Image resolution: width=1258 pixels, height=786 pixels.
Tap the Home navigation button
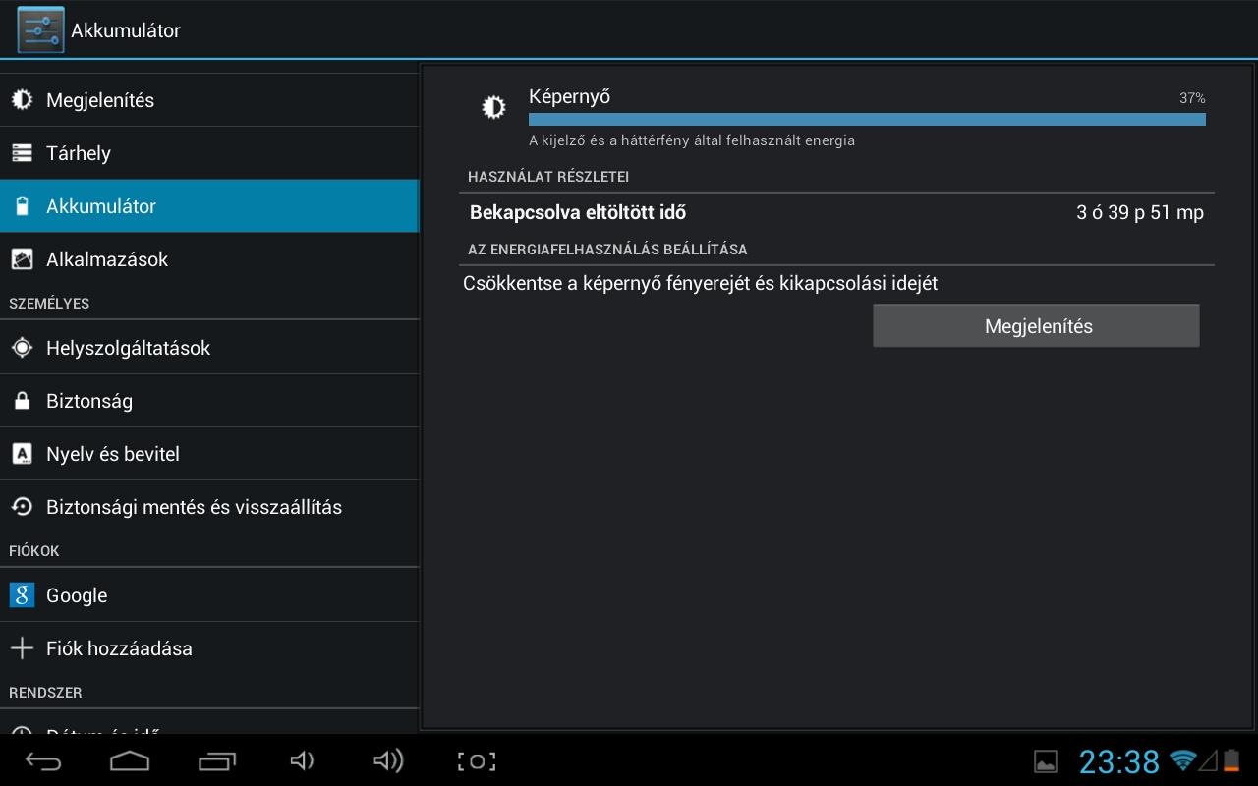click(130, 761)
